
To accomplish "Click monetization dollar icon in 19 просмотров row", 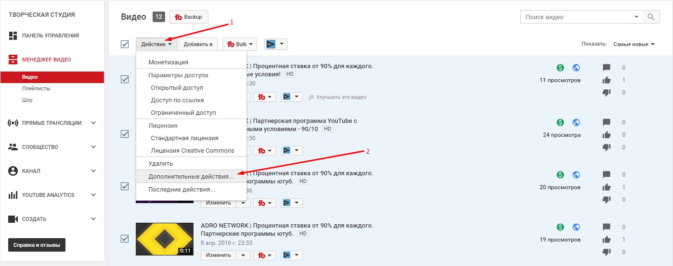I will (560, 227).
